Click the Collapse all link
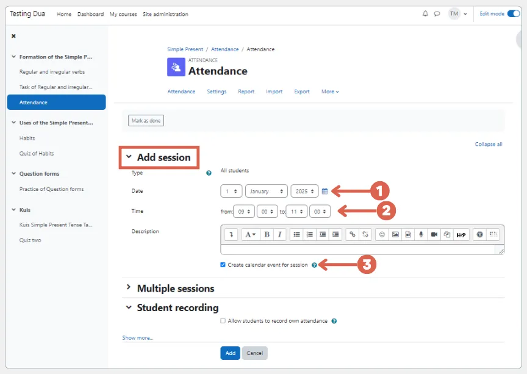This screenshot has width=527, height=374. pos(488,143)
